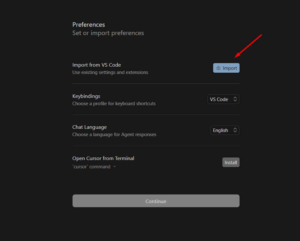
Task: Click the Keybindings section title
Action: 86,96
